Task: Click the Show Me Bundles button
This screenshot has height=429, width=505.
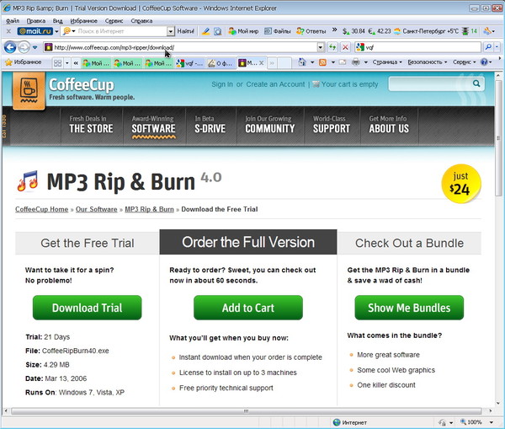Action: (409, 308)
